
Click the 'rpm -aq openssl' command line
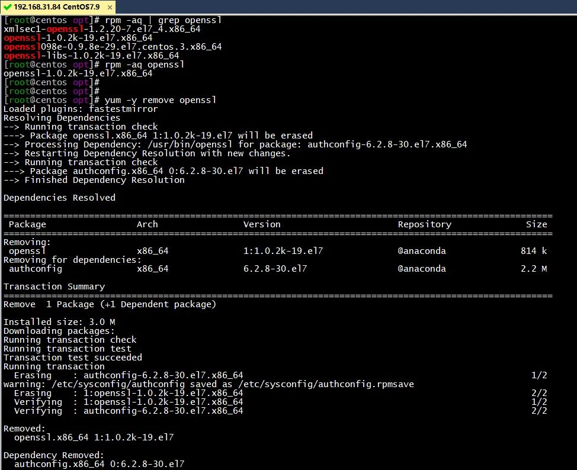(94, 65)
